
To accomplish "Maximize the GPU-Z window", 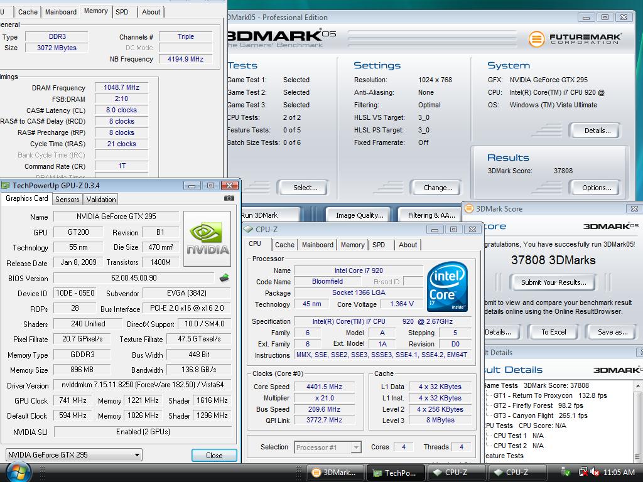I will (x=210, y=186).
